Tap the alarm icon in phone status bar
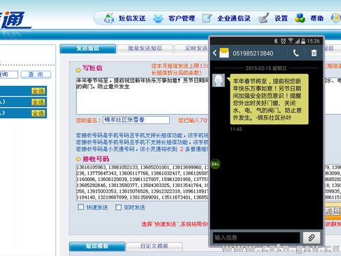The width and height of the screenshot is (341, 256). [283, 41]
